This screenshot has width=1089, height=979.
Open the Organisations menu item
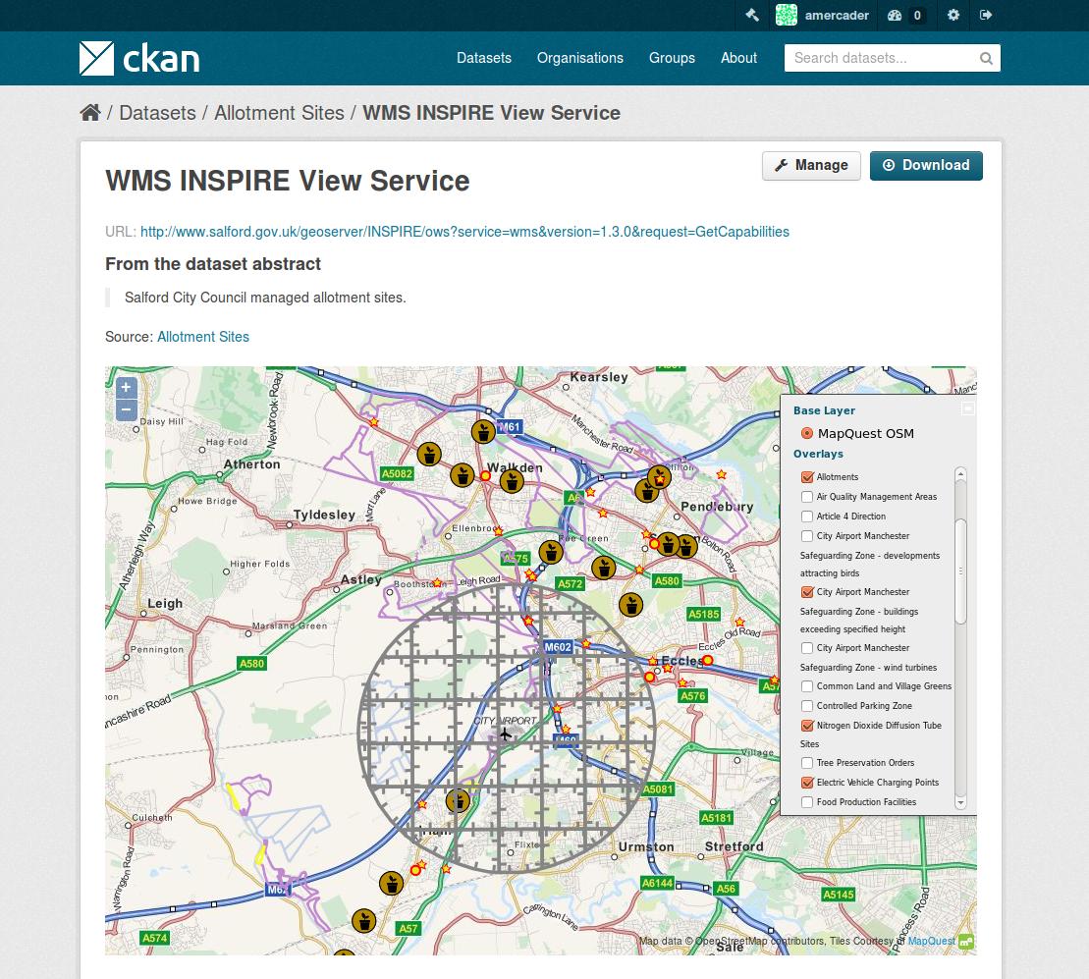tap(580, 58)
